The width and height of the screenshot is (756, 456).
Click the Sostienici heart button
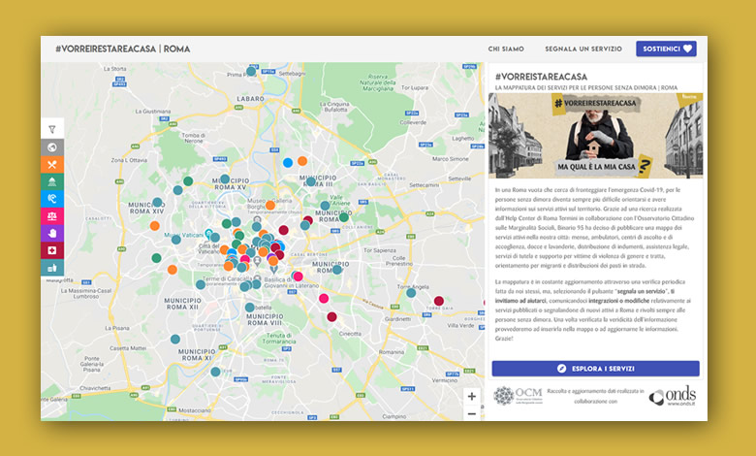click(x=666, y=49)
